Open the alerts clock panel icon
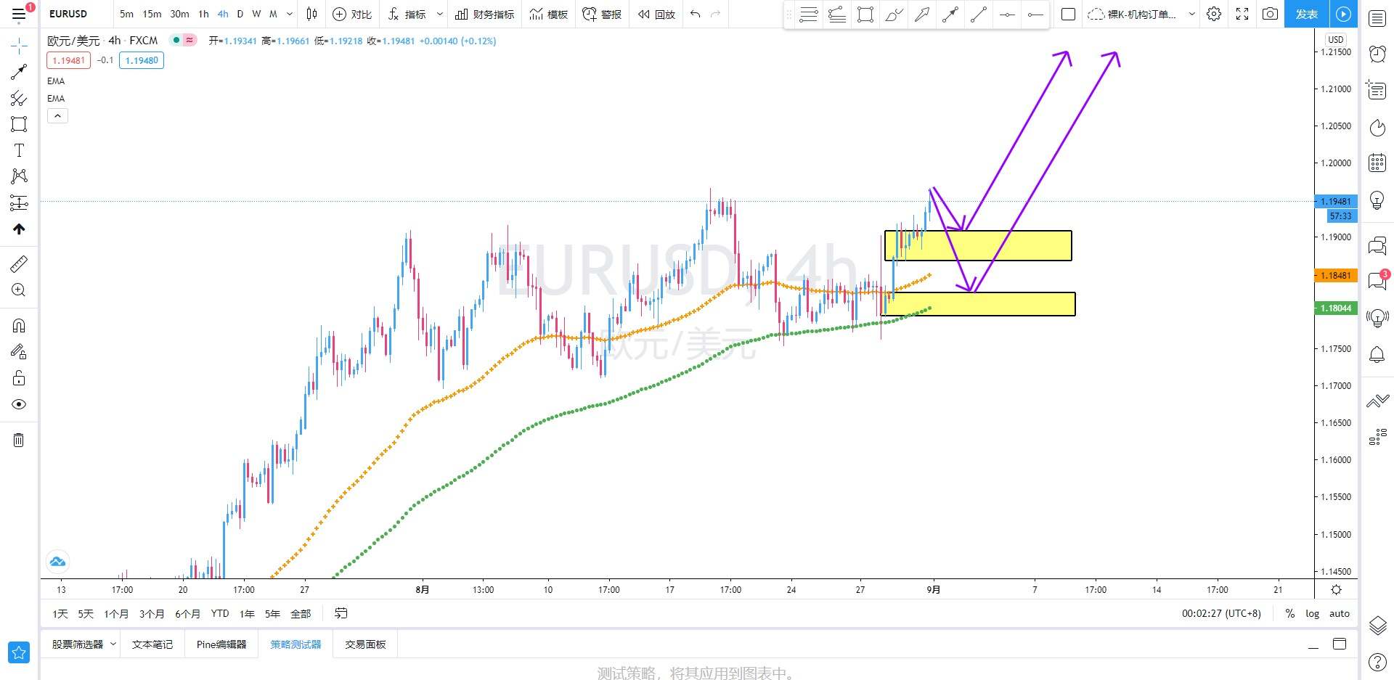1394x680 pixels. (x=1377, y=54)
